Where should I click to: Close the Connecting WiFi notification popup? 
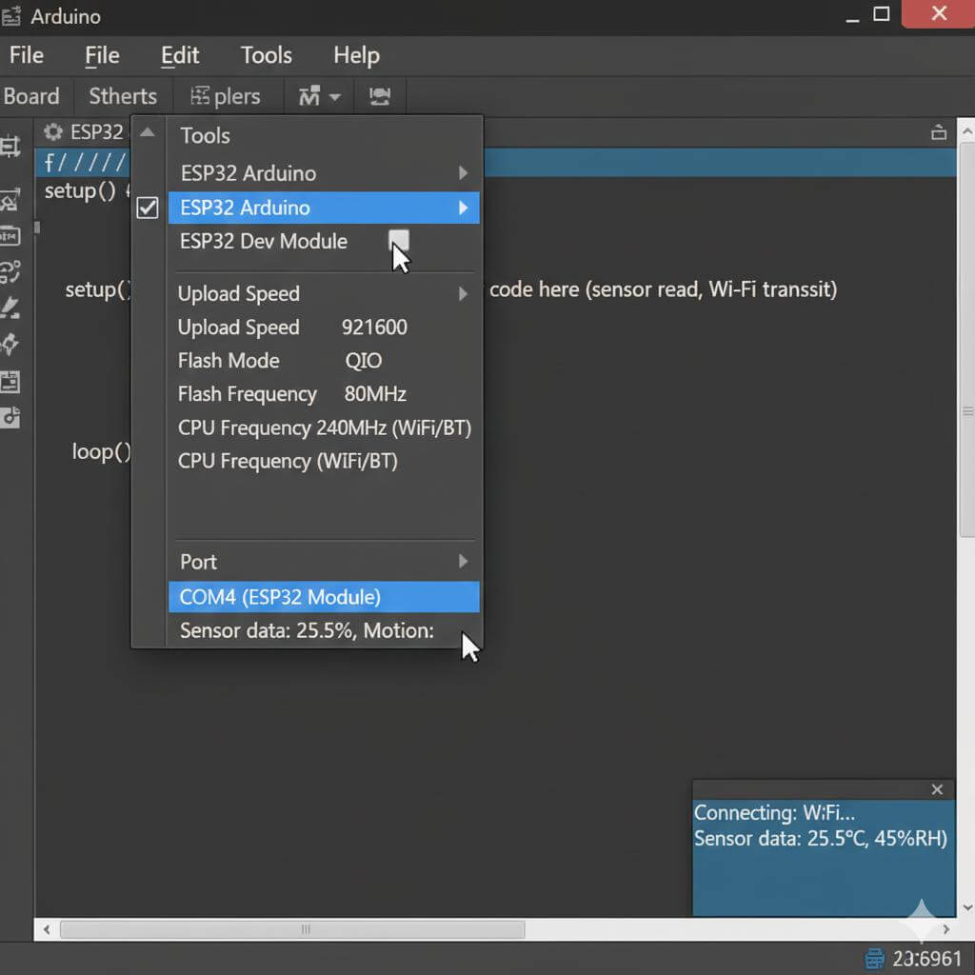(x=937, y=789)
